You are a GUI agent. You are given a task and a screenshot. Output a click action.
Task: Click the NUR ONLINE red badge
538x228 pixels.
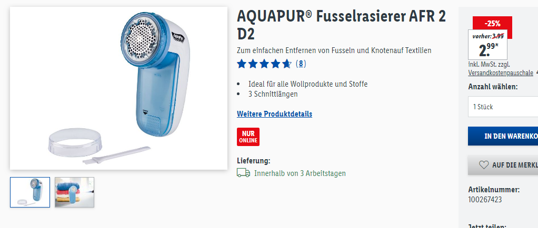pyautogui.click(x=248, y=137)
